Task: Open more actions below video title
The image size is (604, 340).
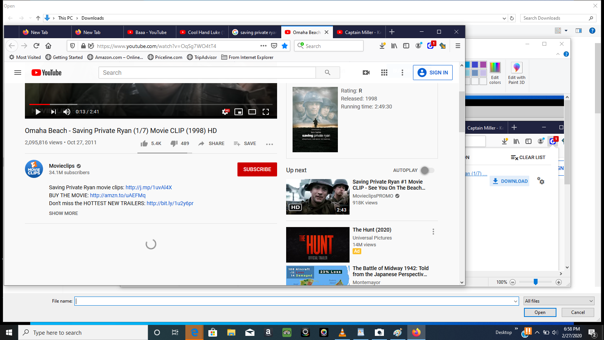Action: pos(270,144)
